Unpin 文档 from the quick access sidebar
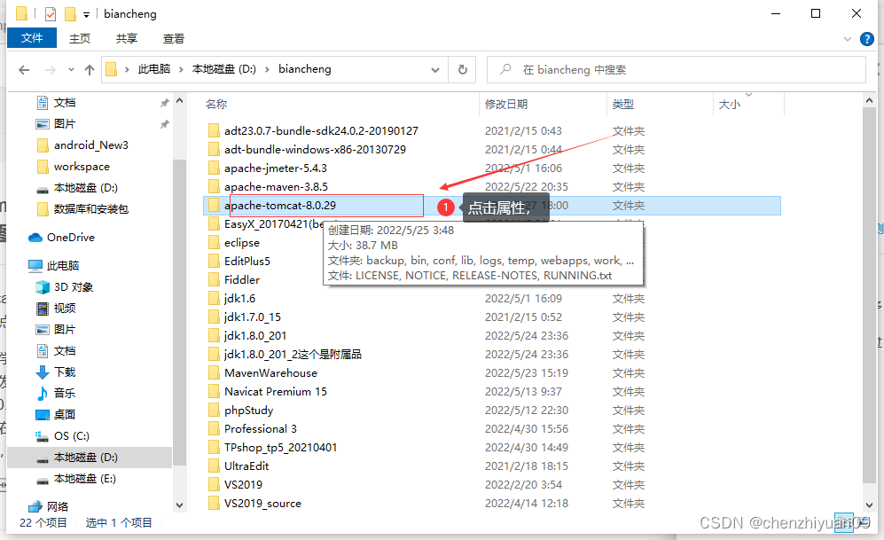 (x=164, y=102)
